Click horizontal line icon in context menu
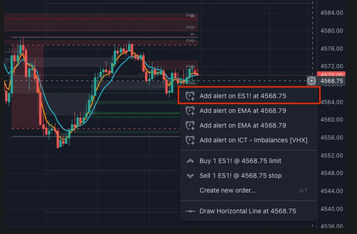Screen dimensions: 357x234 click(x=190, y=211)
